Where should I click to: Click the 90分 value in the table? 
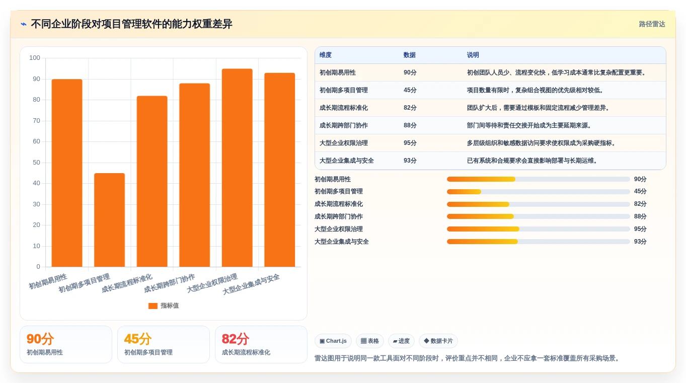click(410, 72)
